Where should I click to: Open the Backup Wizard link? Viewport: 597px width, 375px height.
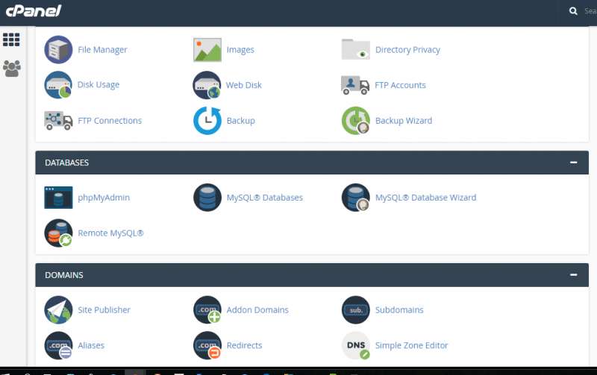click(403, 121)
